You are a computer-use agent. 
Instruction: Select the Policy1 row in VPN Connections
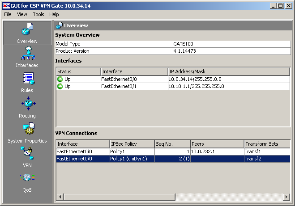tap(173, 151)
